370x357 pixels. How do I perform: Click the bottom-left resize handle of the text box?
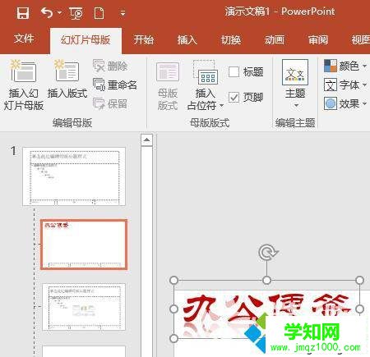174,338
